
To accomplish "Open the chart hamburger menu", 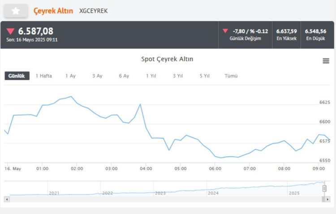I will point(326,61).
